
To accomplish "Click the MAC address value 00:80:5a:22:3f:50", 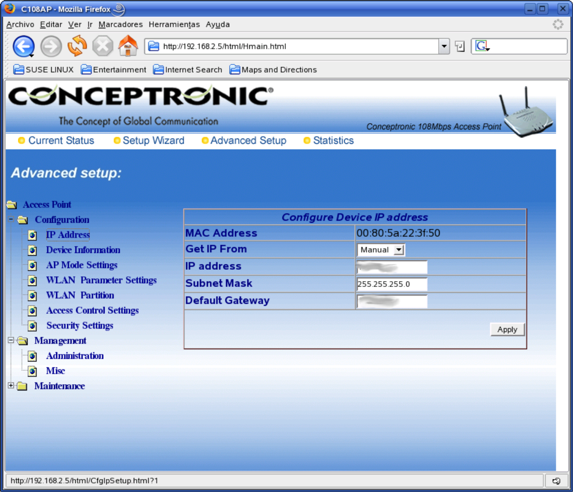I will 398,233.
